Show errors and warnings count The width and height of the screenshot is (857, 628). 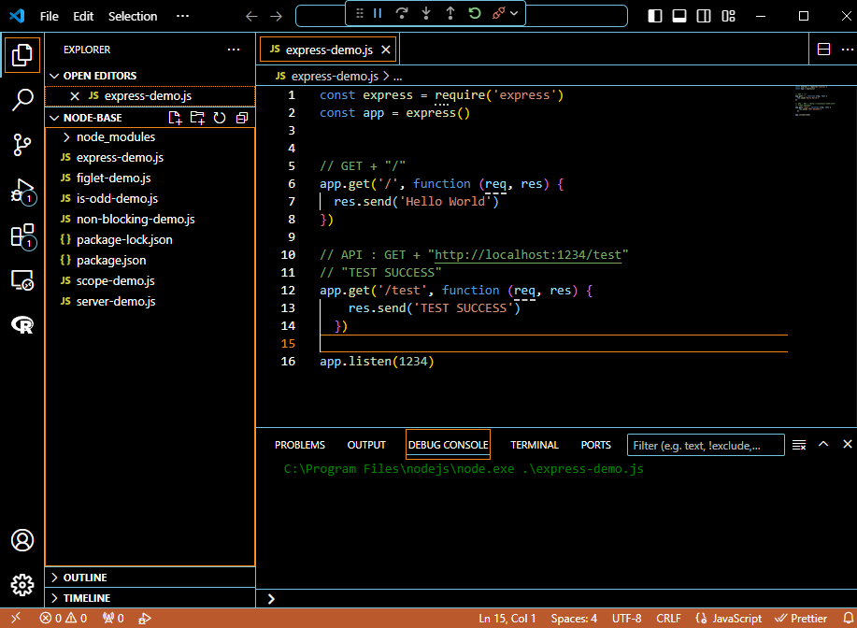(64, 618)
